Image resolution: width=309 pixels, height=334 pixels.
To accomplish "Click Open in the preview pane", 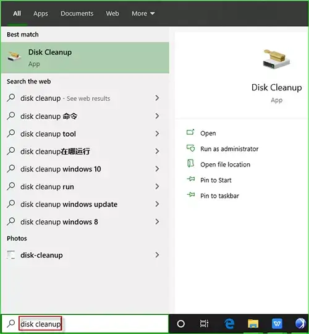I will point(208,134).
